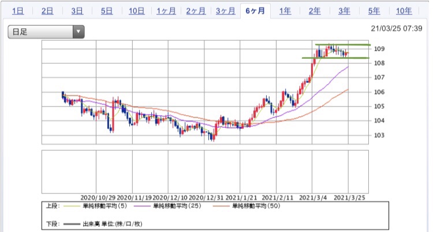Click the 2021/3/4 date label
The width and height of the screenshot is (433, 232).
[x=313, y=197]
